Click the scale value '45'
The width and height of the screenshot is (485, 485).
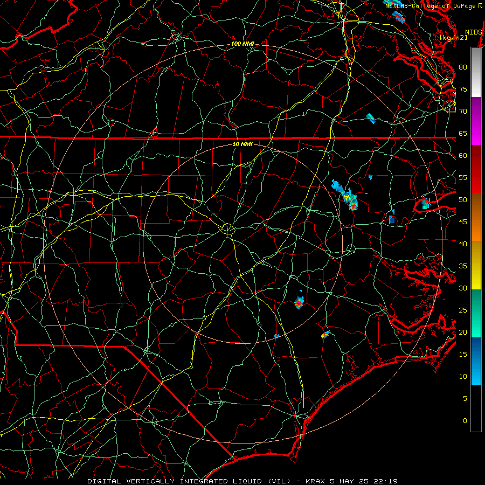[x=463, y=222]
